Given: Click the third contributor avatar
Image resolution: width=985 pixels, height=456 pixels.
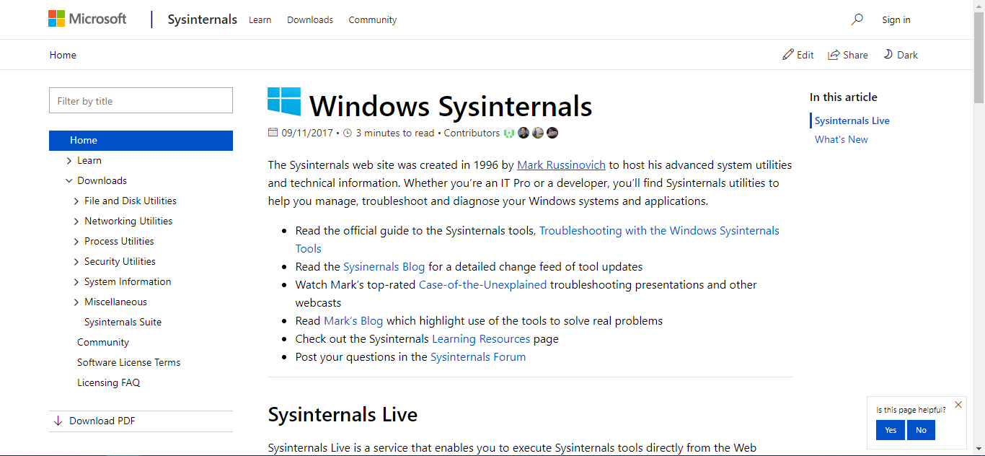Looking at the screenshot, I should coord(538,133).
